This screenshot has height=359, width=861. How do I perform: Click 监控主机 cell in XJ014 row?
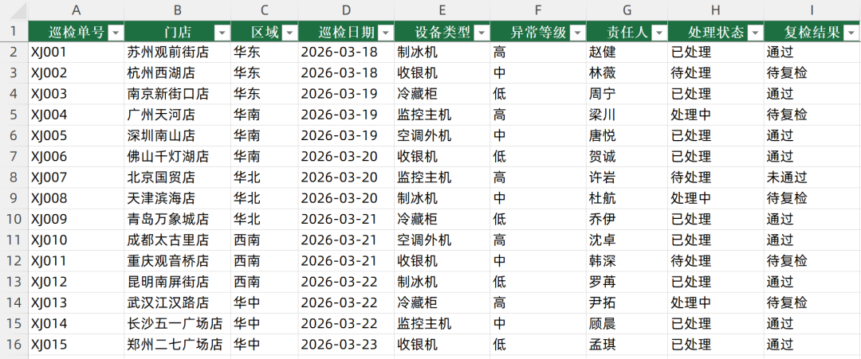pyautogui.click(x=442, y=323)
